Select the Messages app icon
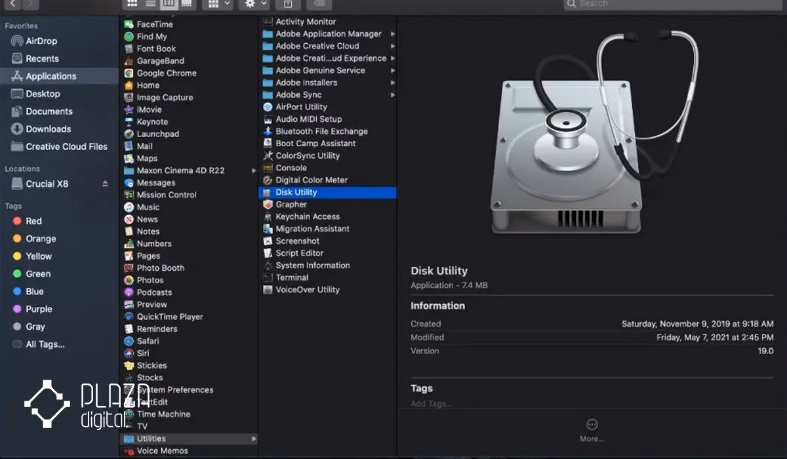 (x=129, y=183)
